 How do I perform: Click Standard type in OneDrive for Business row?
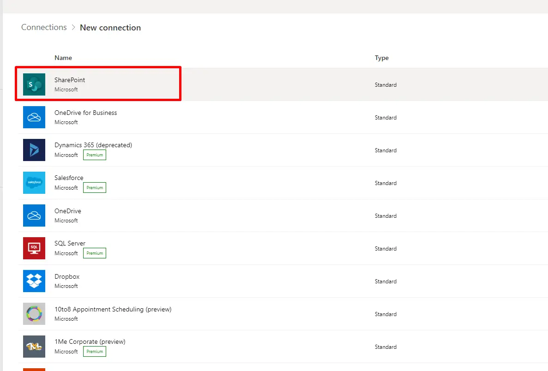tap(385, 117)
